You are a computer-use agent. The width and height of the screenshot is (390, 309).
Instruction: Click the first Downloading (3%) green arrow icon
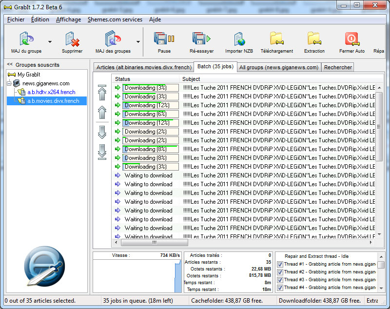(117, 88)
